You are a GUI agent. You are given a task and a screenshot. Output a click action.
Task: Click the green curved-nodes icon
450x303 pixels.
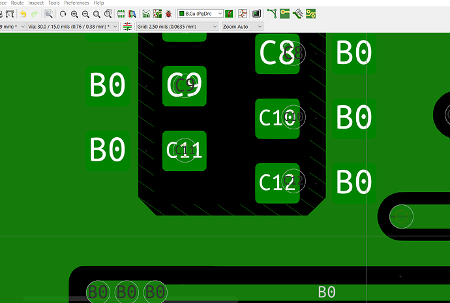[x=272, y=14]
